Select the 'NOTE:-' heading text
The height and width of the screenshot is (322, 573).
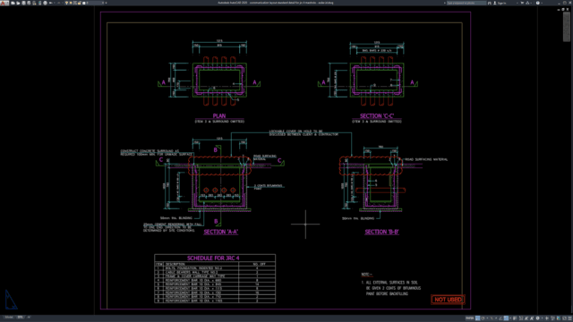pos(366,275)
